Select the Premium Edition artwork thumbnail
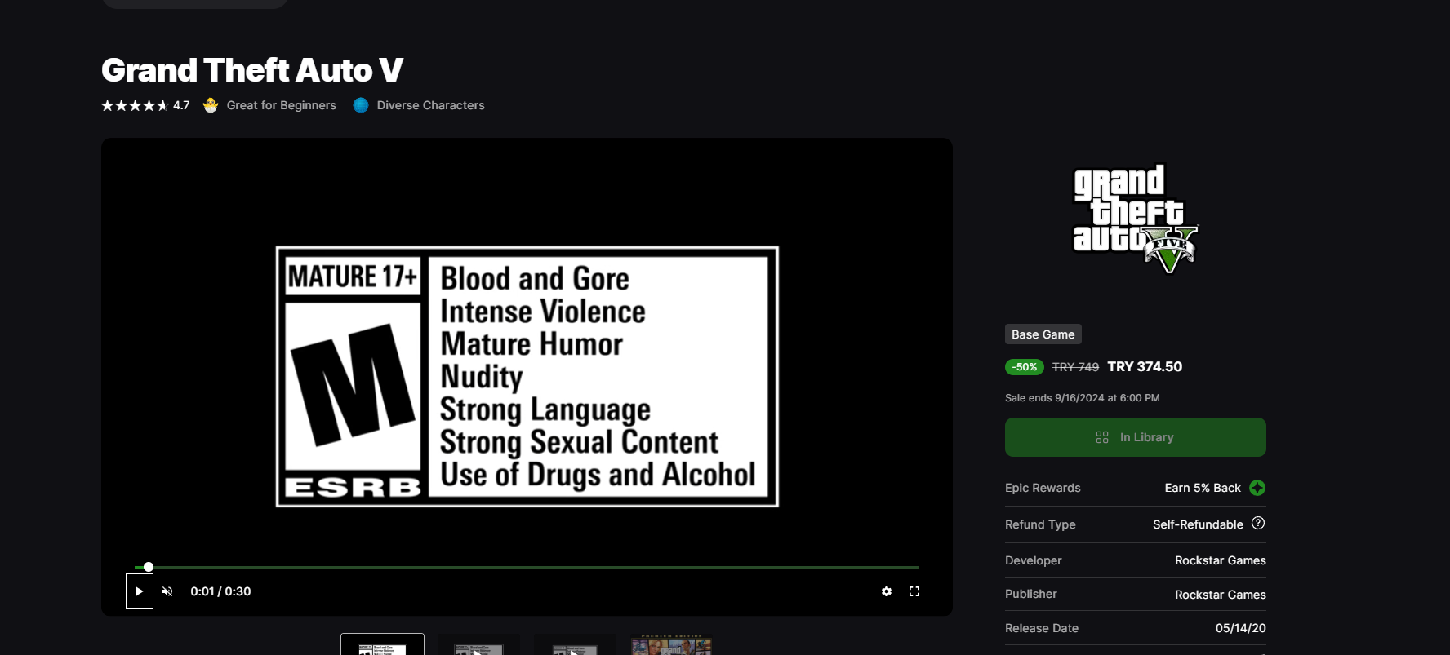 671,644
